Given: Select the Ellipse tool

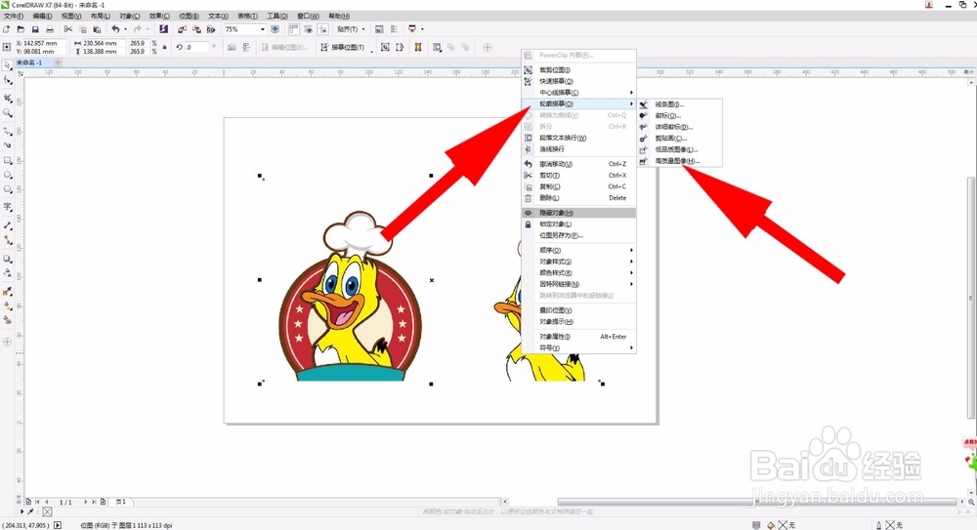Looking at the screenshot, I should [x=7, y=175].
